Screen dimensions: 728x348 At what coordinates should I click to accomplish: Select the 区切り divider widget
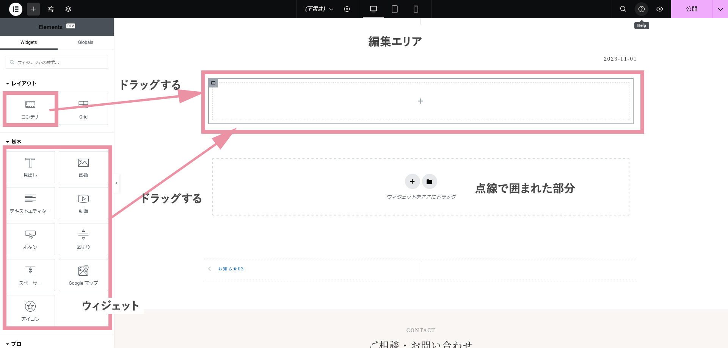click(x=83, y=239)
